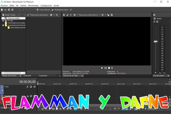Viewport: 171px width, 114px height.
Task: Click the Crear película button
Action: (x=43, y=10)
